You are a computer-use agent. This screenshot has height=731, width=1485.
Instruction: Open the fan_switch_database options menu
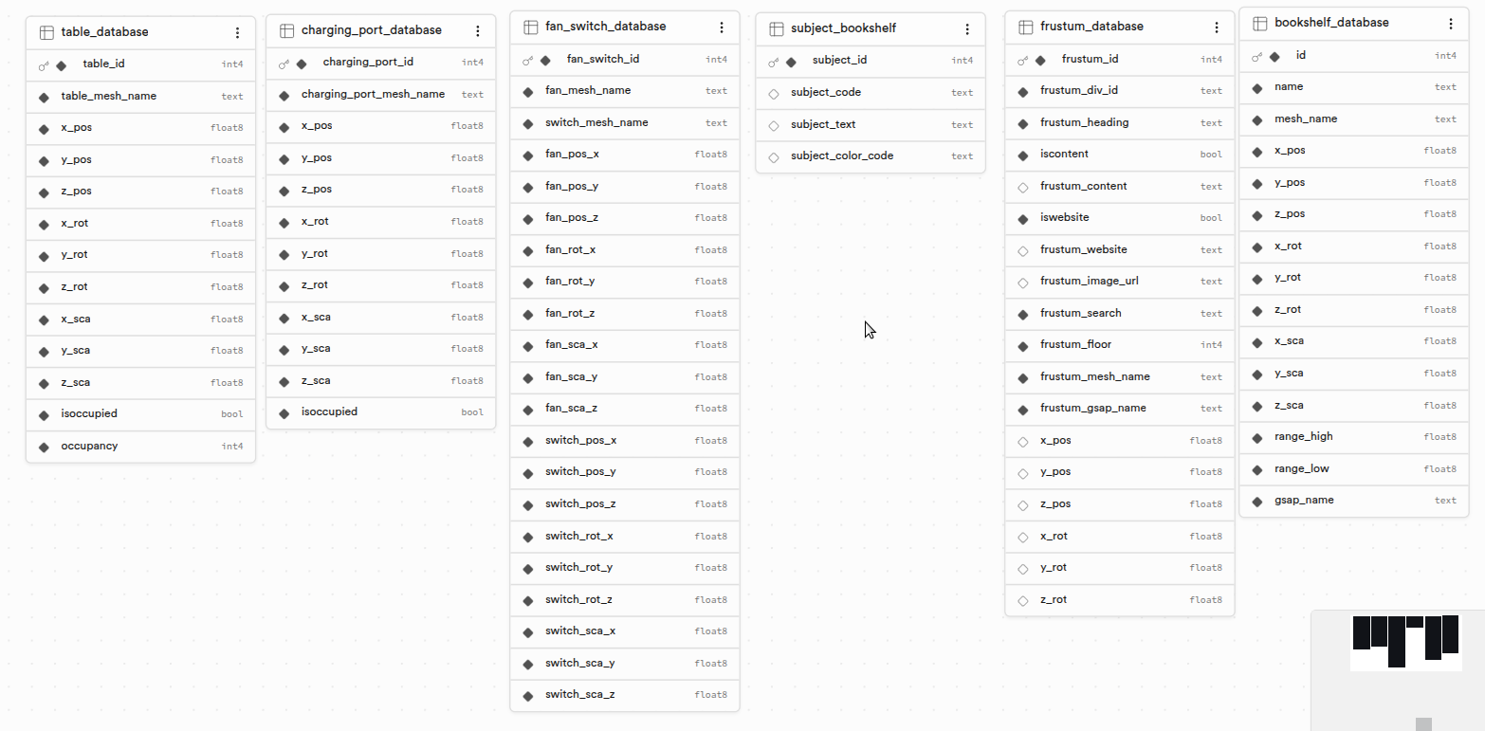[x=722, y=27]
